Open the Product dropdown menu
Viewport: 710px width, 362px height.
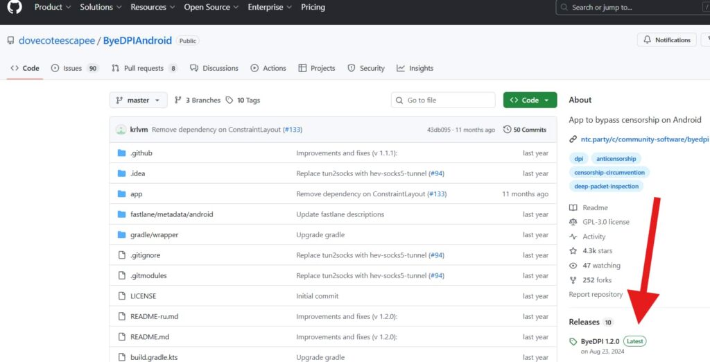click(53, 7)
